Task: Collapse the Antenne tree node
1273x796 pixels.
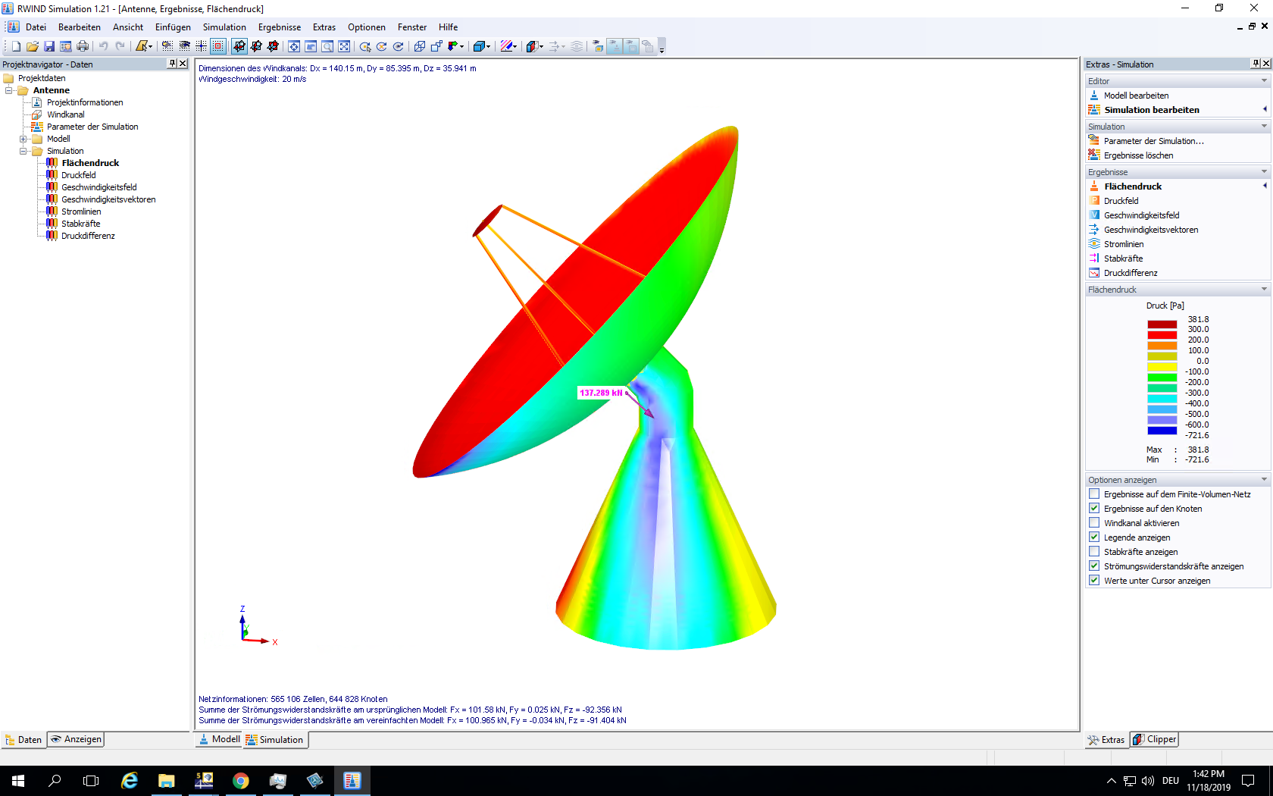Action: tap(9, 90)
